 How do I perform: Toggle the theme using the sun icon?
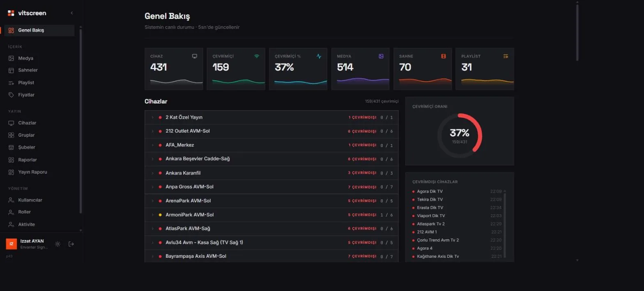pyautogui.click(x=57, y=244)
